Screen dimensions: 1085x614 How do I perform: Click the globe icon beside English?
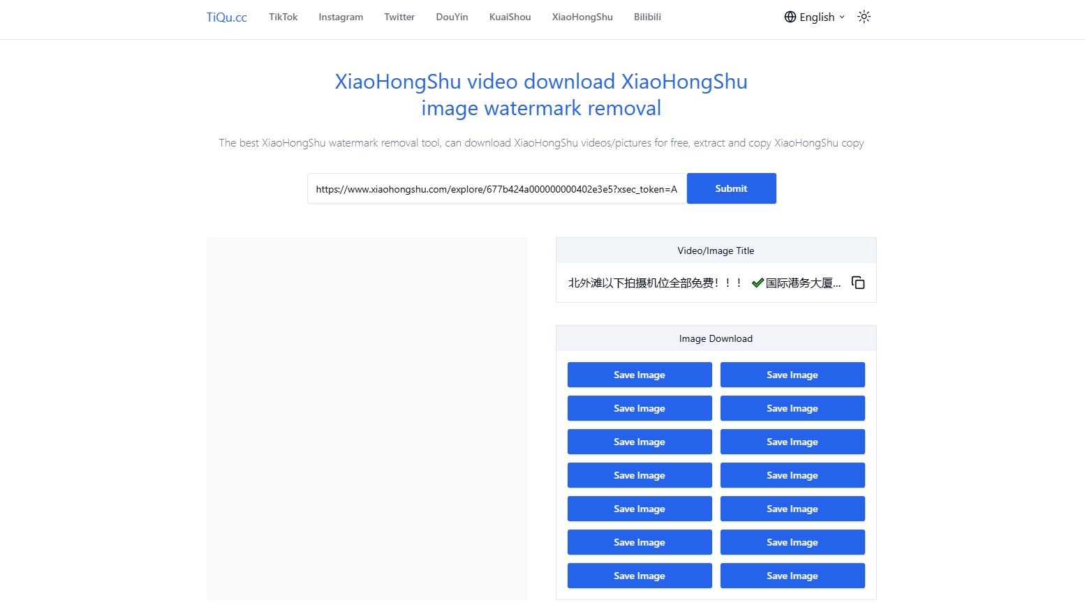tap(790, 17)
